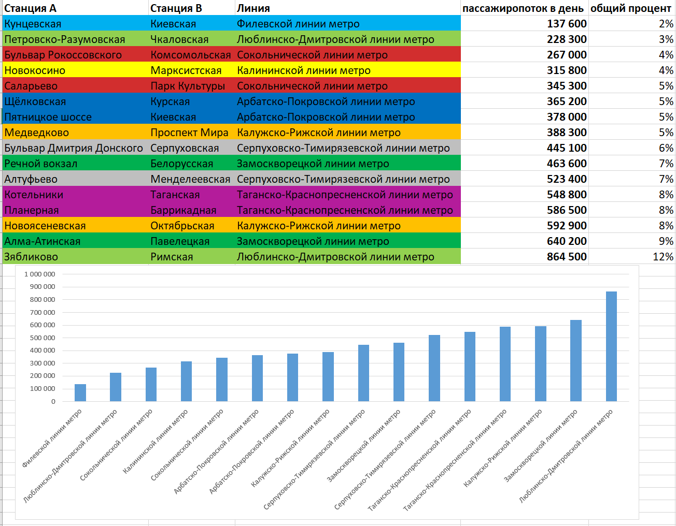This screenshot has height=526, width=676.
Task: Click passenger value '267 000'
Action: tap(524, 54)
